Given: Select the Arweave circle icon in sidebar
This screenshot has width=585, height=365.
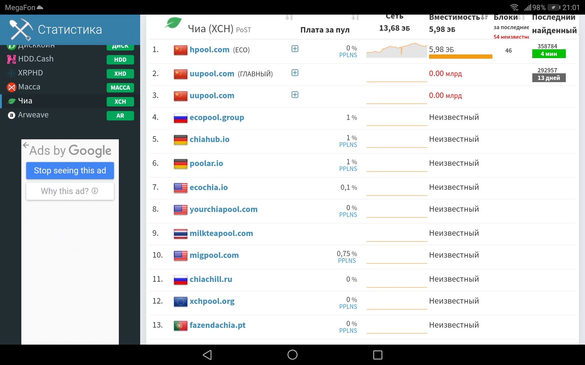Looking at the screenshot, I should coord(12,115).
